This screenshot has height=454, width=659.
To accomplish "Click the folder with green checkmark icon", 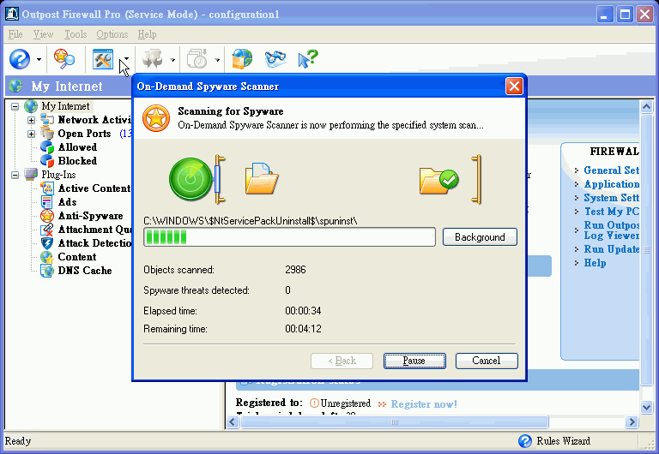I will click(438, 181).
